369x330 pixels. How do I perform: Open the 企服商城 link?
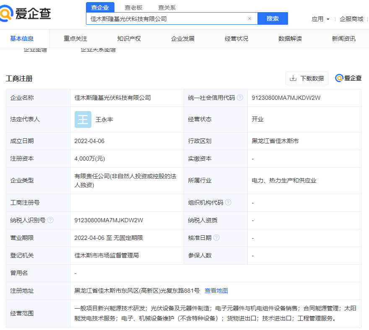[x=351, y=19]
